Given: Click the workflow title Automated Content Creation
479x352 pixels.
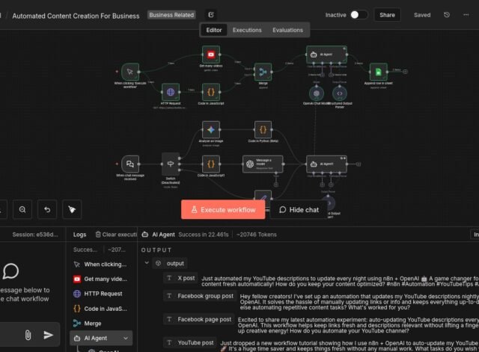Looking at the screenshot, I should pos(76,16).
